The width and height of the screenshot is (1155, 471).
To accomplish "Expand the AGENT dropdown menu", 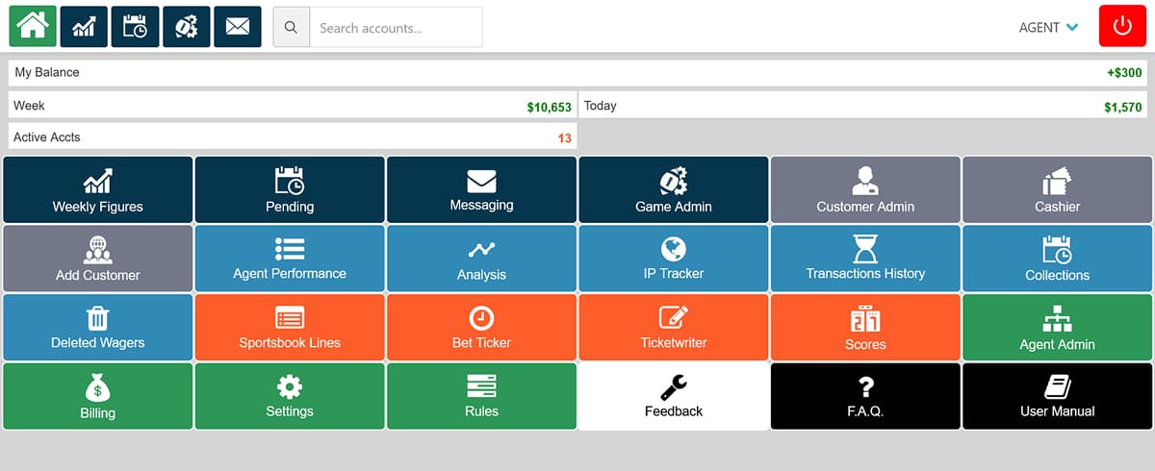I will (x=1048, y=28).
